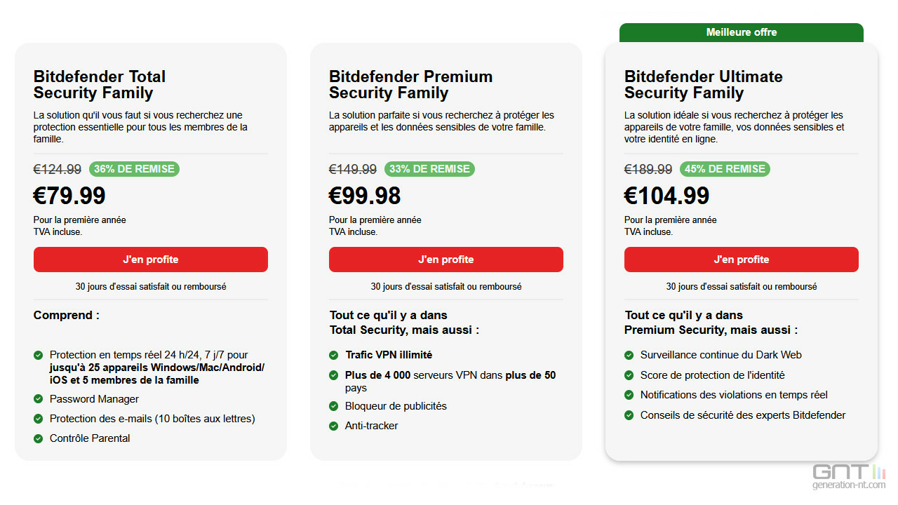
Task: Click the checkmark beside Protection des e-mails
Action: pos(39,419)
